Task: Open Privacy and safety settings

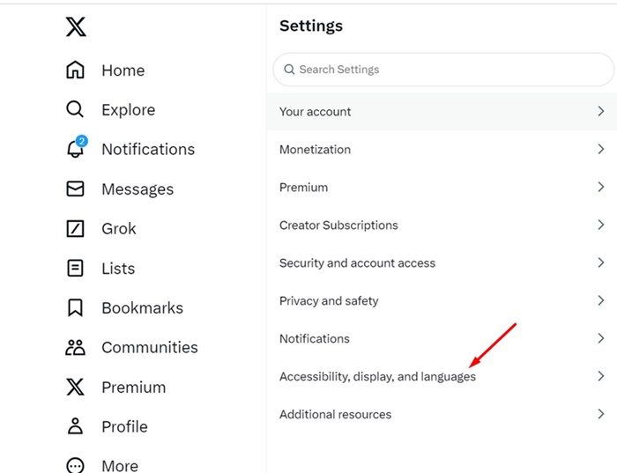Action: (442, 300)
